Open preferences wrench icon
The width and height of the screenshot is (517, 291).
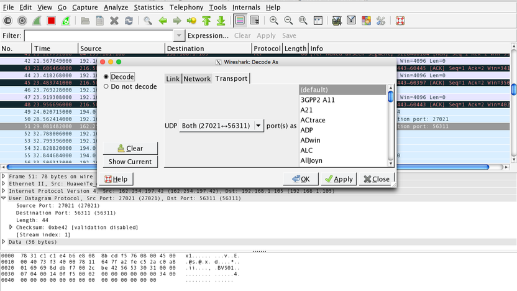pyautogui.click(x=380, y=21)
